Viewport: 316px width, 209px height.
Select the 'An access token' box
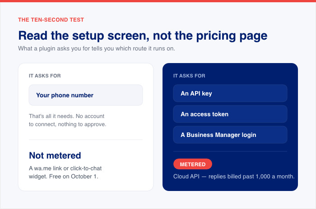[x=230, y=114]
